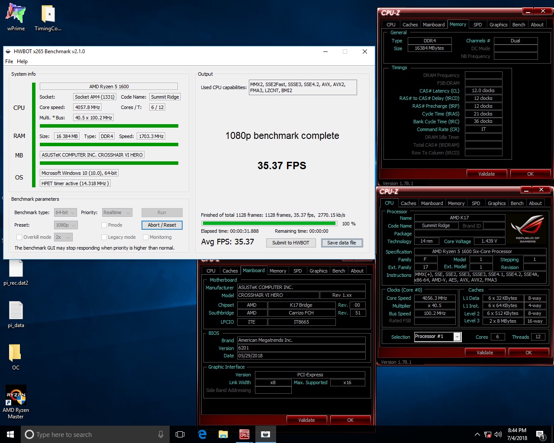Open the wPrime desktop shortcut

pyautogui.click(x=16, y=17)
